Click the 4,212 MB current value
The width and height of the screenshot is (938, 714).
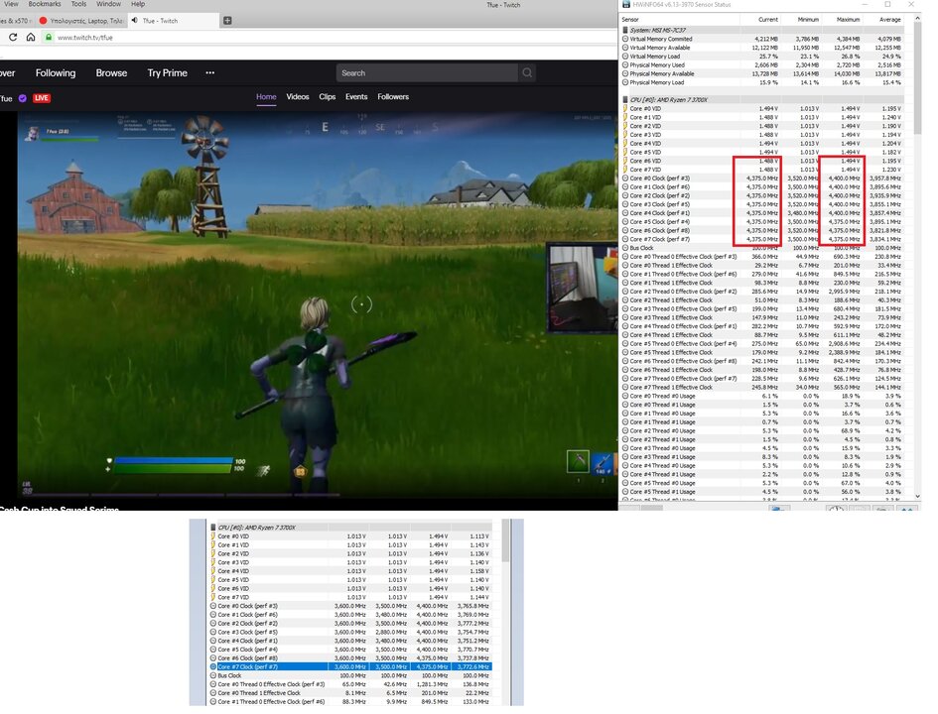pos(766,39)
